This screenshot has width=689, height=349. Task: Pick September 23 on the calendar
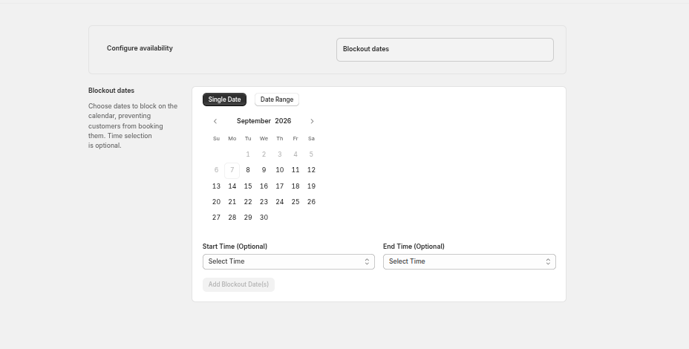click(264, 202)
